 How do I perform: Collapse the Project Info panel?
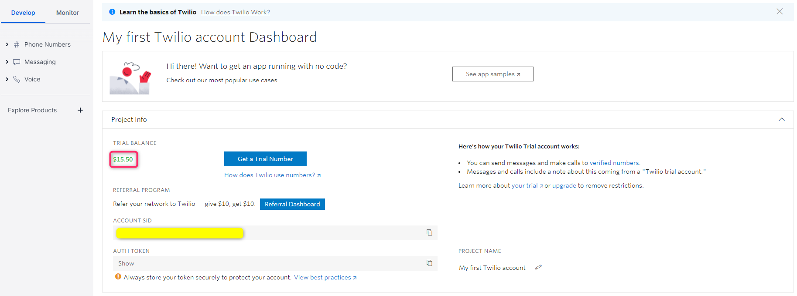coord(782,119)
